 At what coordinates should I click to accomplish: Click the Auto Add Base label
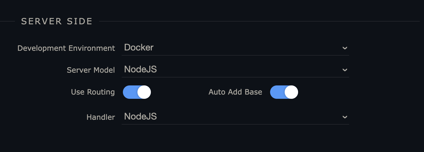coord(235,92)
